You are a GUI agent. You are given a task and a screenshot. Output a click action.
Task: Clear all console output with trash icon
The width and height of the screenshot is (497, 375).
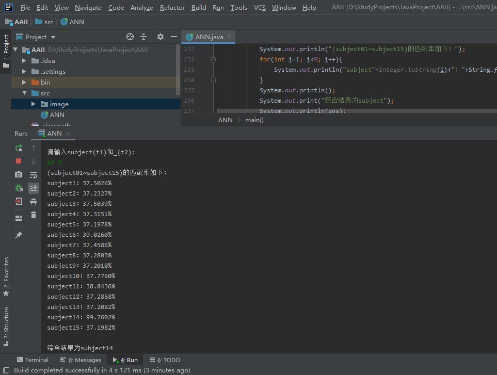tap(34, 215)
